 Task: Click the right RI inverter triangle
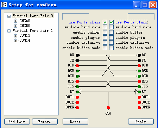(137, 92)
